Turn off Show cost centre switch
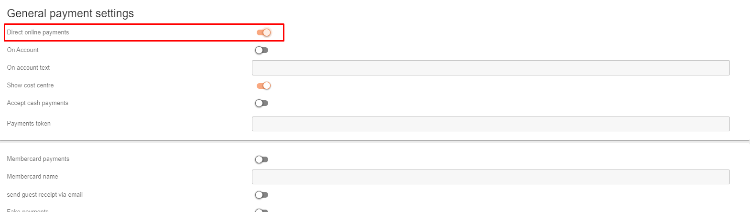Image resolution: width=750 pixels, height=212 pixels. coord(264,85)
